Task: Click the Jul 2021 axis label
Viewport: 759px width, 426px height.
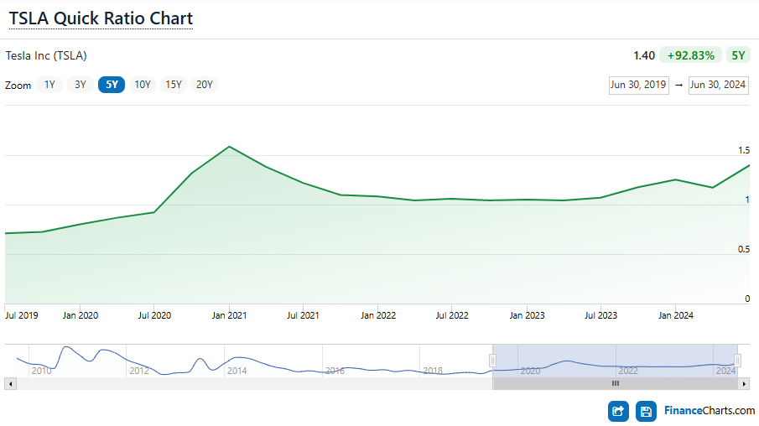Action: point(303,315)
